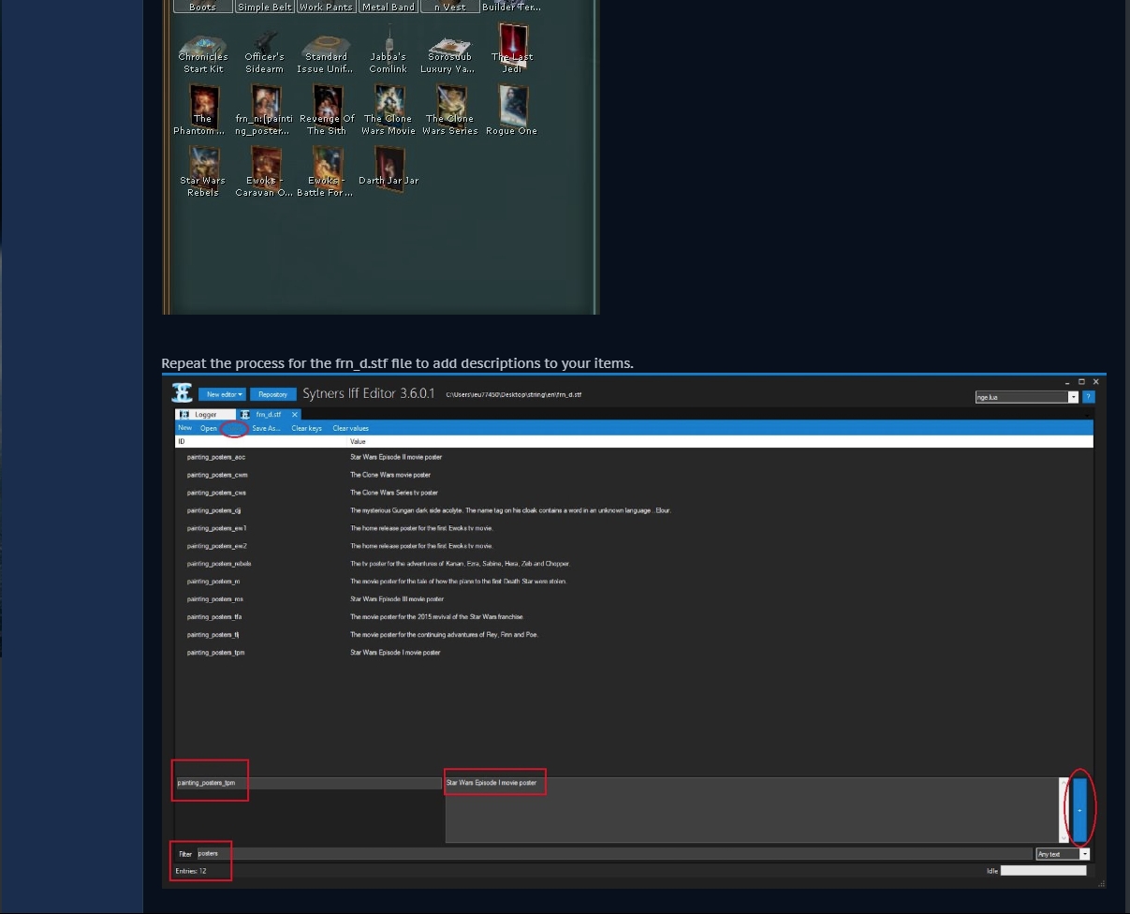Switch to the frn_d.stf tab

coord(268,414)
